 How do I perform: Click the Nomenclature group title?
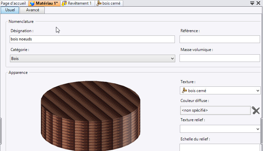pos(21,22)
